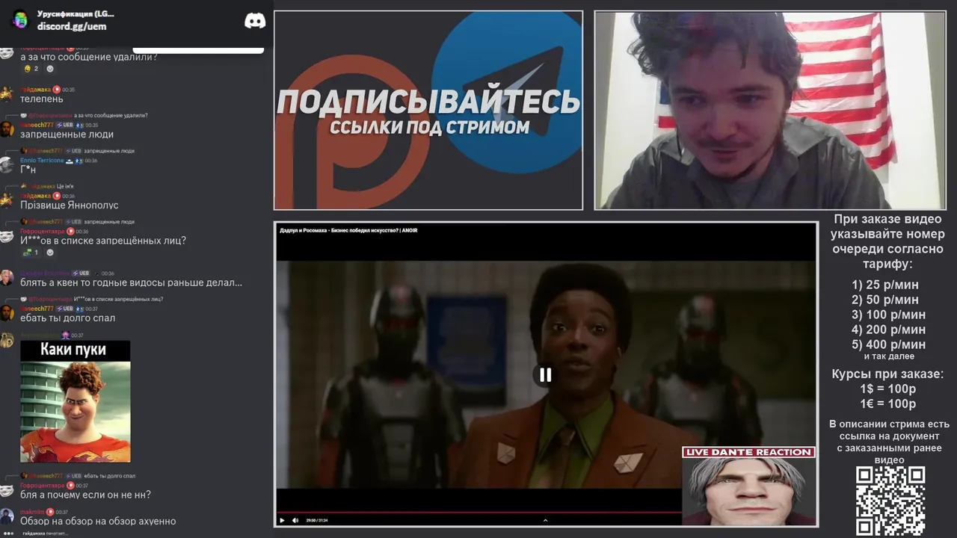957x538 pixels.
Task: Click the 'гайдамака печатает...' typing indicator
Action: (x=45, y=534)
